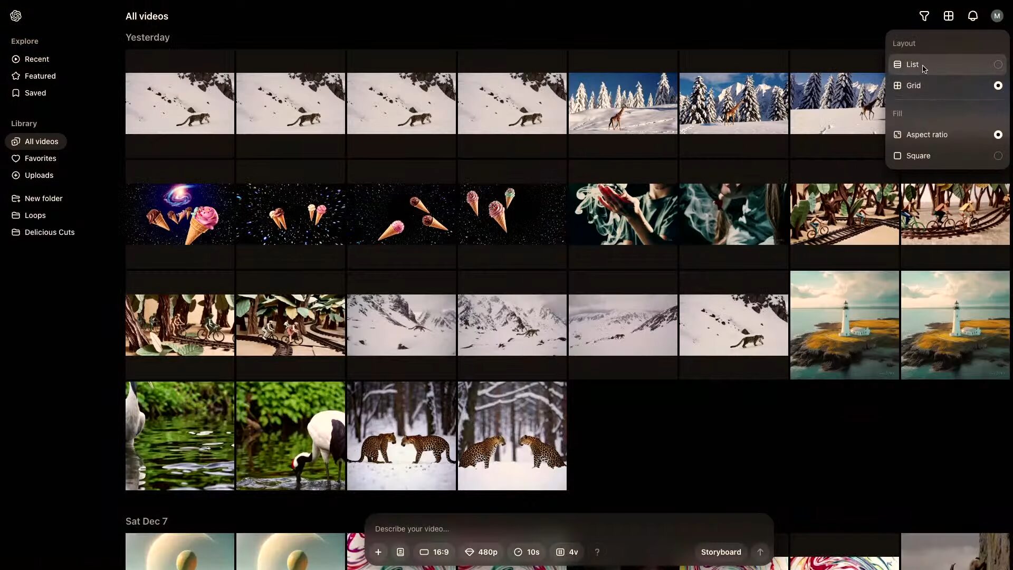
Task: Open the 4v variations dropdown
Action: point(567,552)
